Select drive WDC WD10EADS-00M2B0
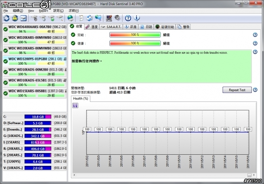Image resolution: width=264 pixels, height=184 pixels. pyautogui.click(x=35, y=72)
